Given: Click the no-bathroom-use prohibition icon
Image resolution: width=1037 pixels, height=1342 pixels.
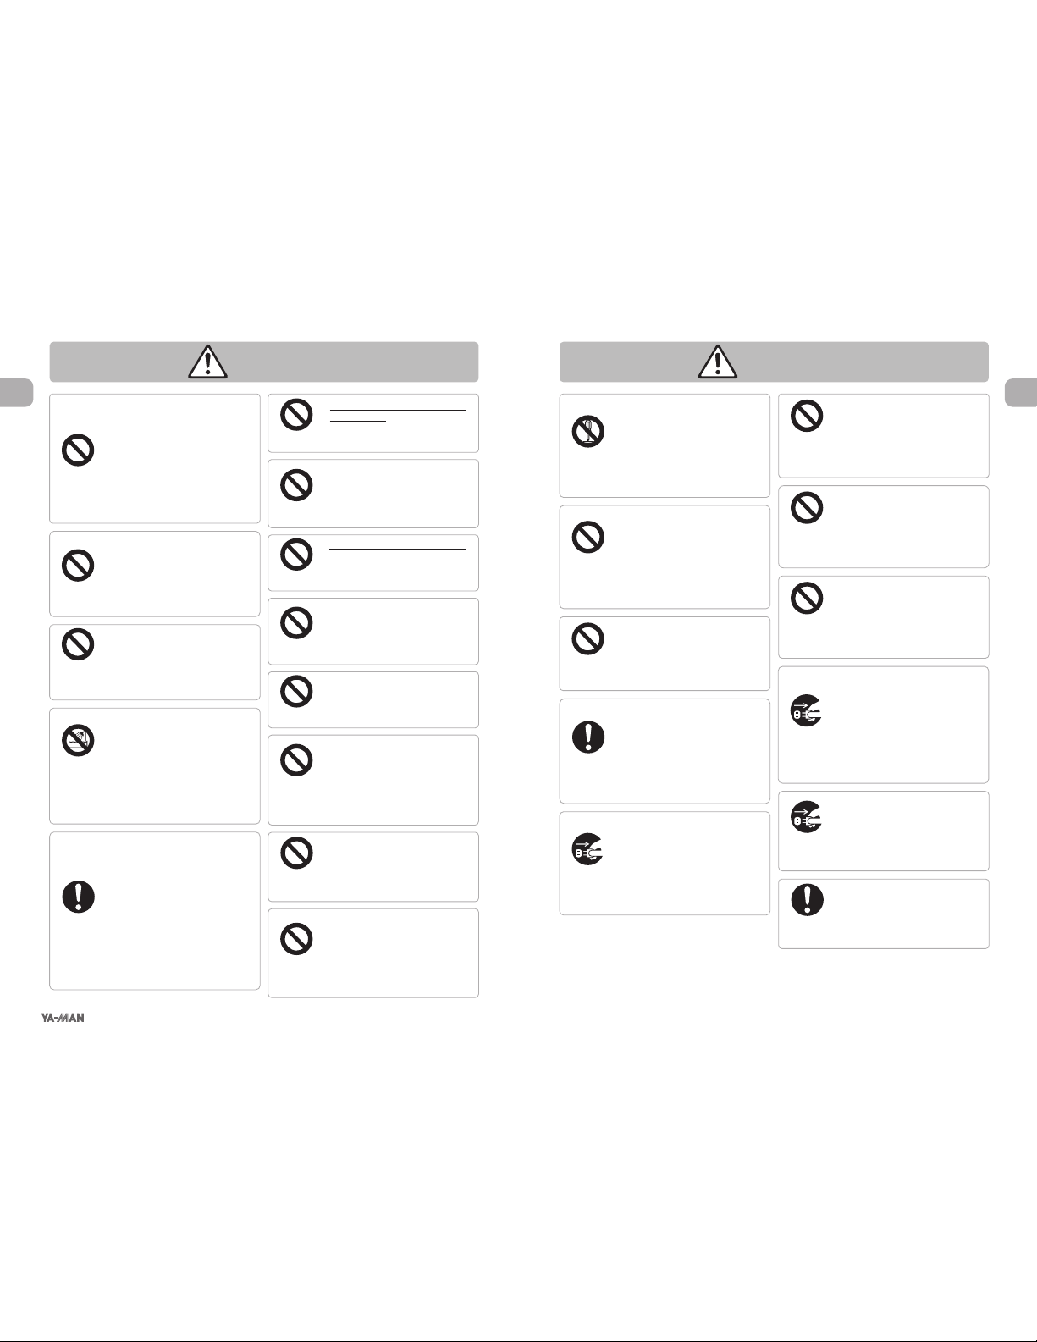Looking at the screenshot, I should point(78,741).
